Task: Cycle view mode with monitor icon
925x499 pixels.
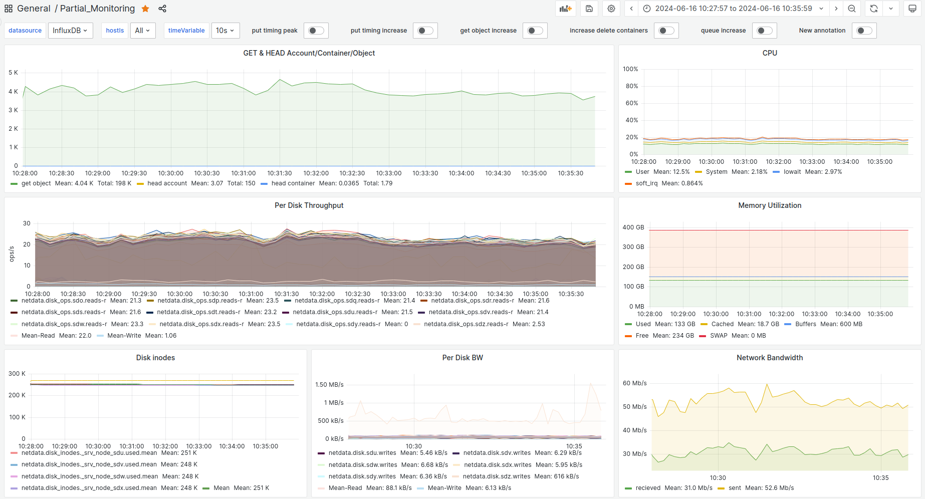Action: point(912,9)
